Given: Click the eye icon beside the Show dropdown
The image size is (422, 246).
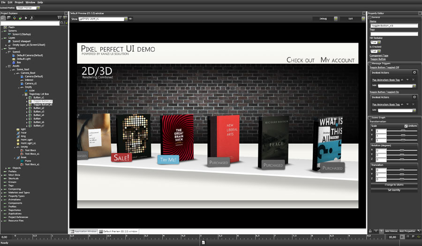Looking at the screenshot, I should [130, 19].
